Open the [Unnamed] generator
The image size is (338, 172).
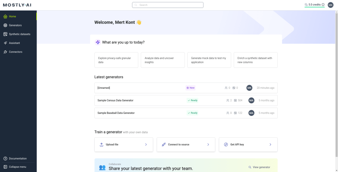(x=186, y=88)
